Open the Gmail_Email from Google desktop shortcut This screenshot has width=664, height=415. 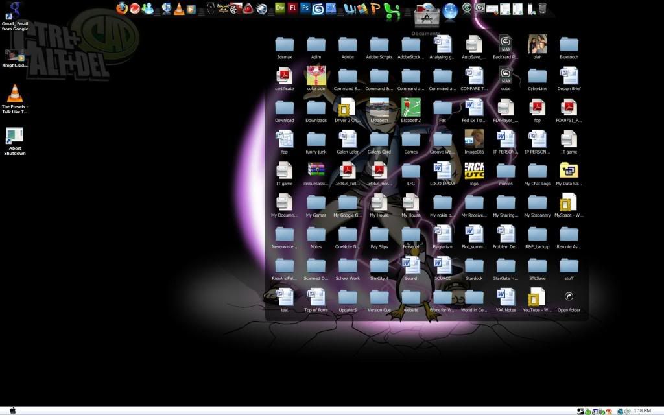pyautogui.click(x=15, y=17)
